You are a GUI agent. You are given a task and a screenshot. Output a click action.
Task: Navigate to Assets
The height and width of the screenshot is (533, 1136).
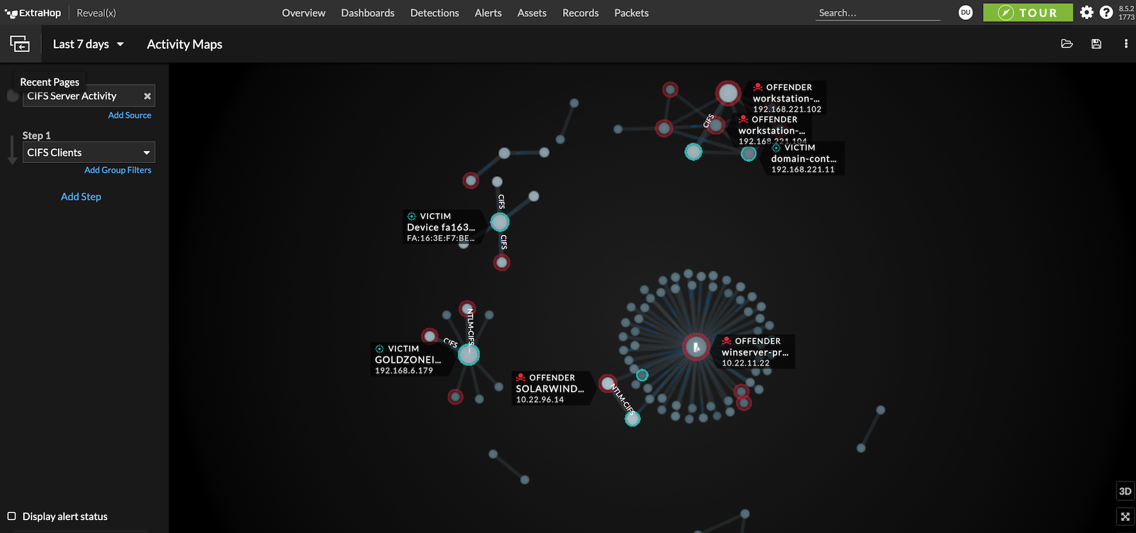point(532,13)
